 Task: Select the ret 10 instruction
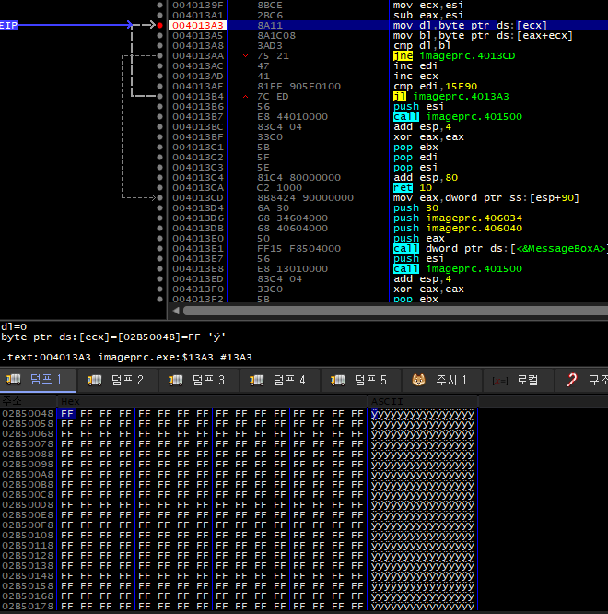413,187
